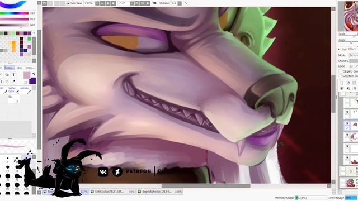Screen dimensions: 358x201
Task: Toggle eye of the blank white layer
Action: [347, 146]
